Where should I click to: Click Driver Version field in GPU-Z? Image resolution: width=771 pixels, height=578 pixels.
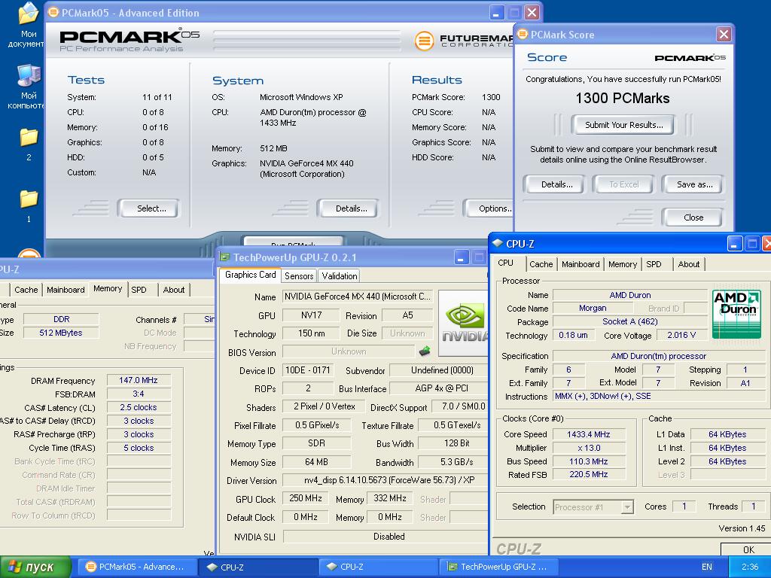(x=385, y=480)
